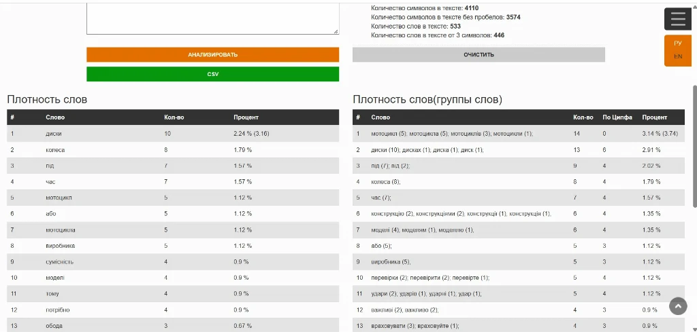Click the 3.14 % (3.74) percent value
Screen dimensions: 697x332
tap(660, 134)
